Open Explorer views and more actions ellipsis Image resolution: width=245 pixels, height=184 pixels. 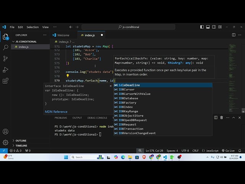(45, 35)
